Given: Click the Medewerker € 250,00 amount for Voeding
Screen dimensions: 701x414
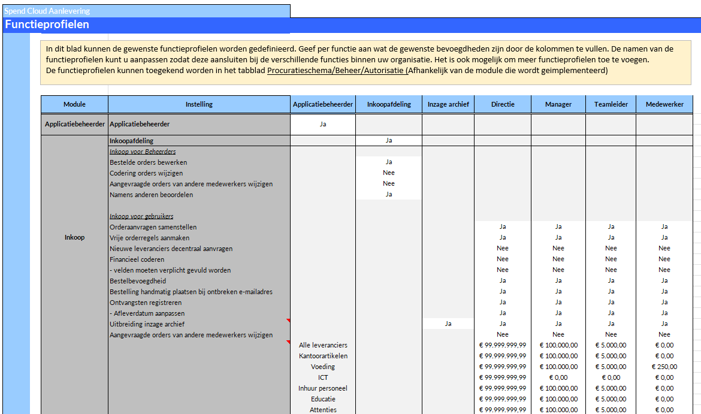Looking at the screenshot, I should point(664,367).
